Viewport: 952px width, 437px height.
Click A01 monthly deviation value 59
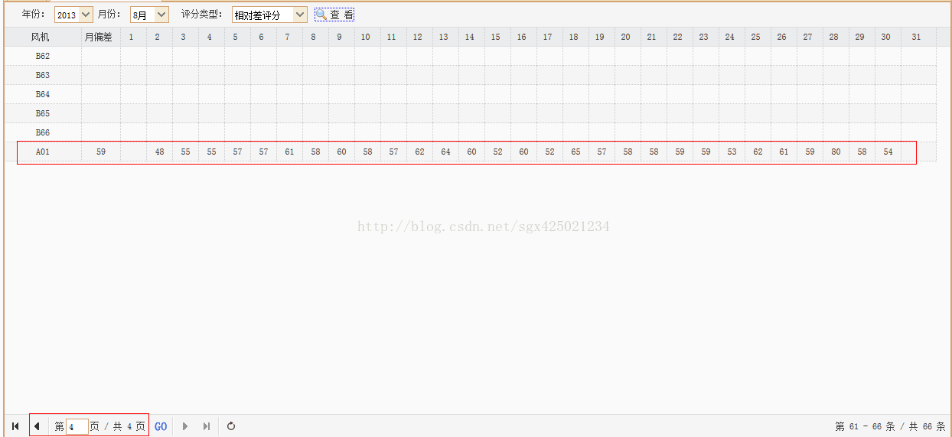[101, 152]
